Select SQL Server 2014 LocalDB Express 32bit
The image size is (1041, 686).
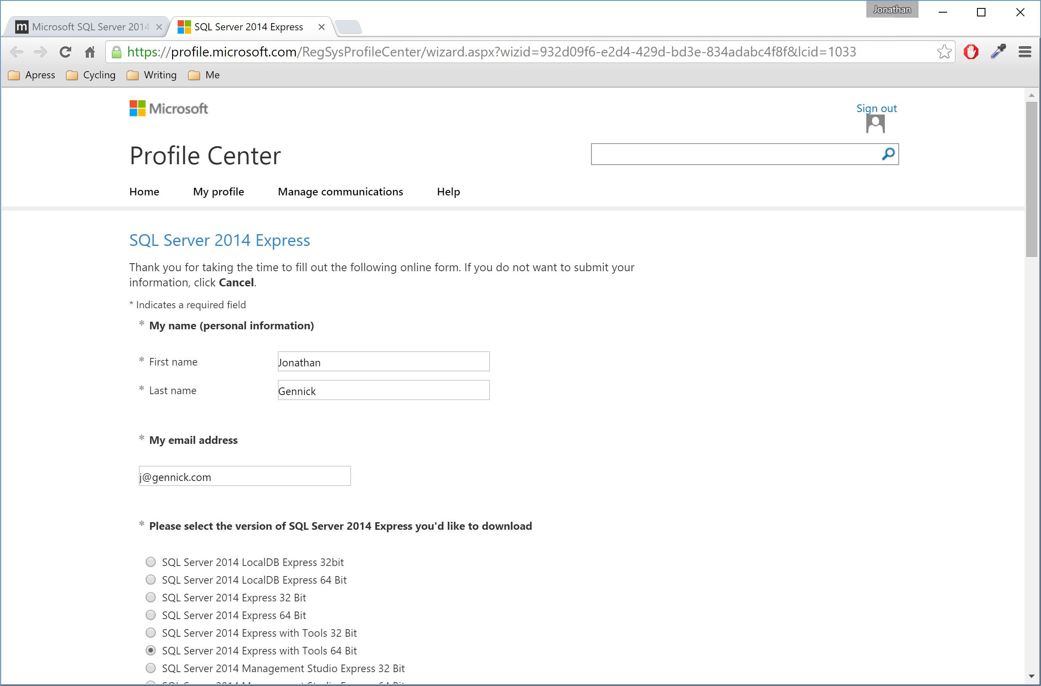point(150,562)
